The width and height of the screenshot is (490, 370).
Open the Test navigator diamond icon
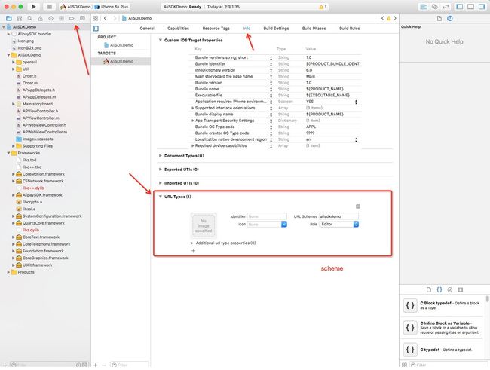pos(51,18)
